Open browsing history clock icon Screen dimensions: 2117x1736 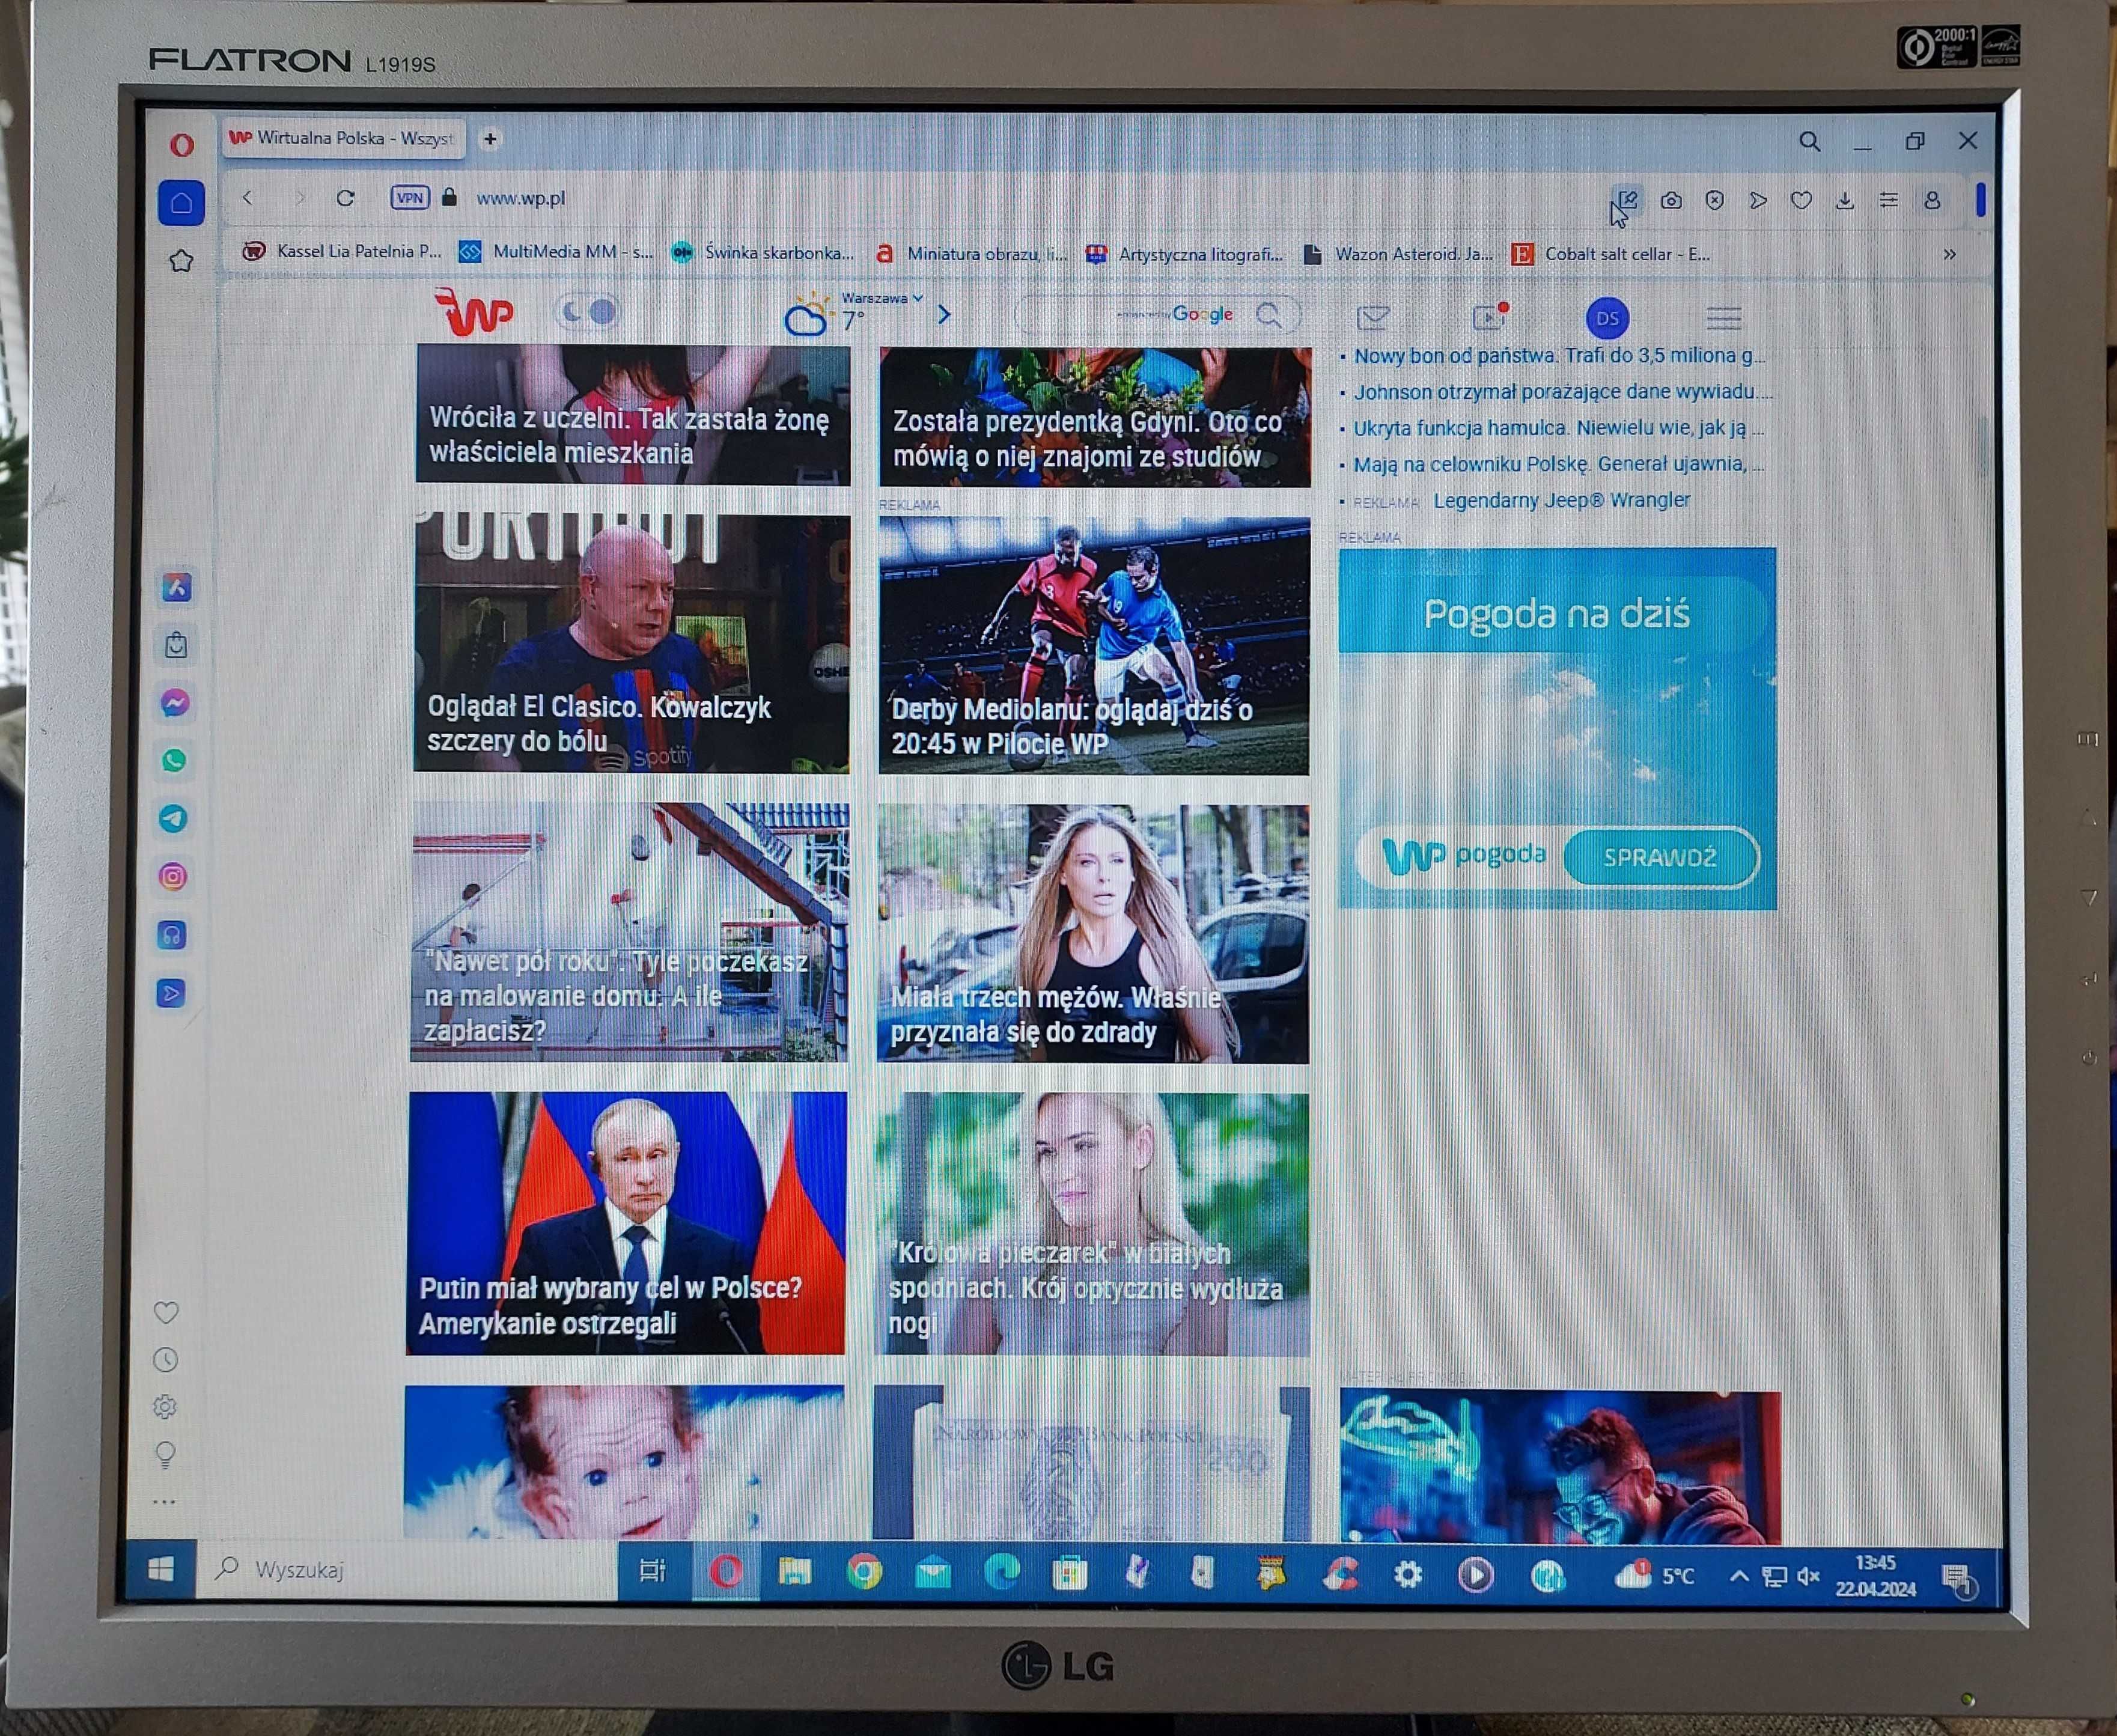coord(165,1360)
